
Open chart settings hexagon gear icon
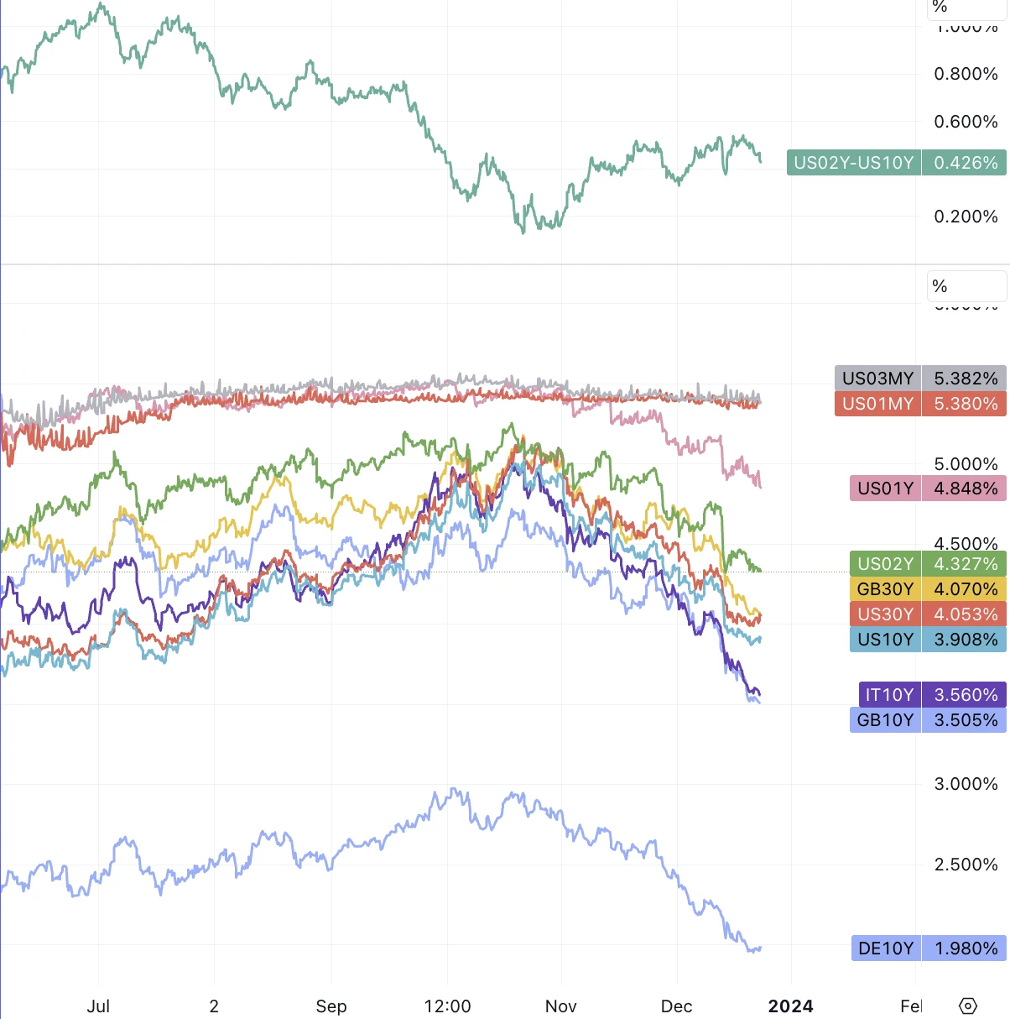click(x=967, y=1006)
